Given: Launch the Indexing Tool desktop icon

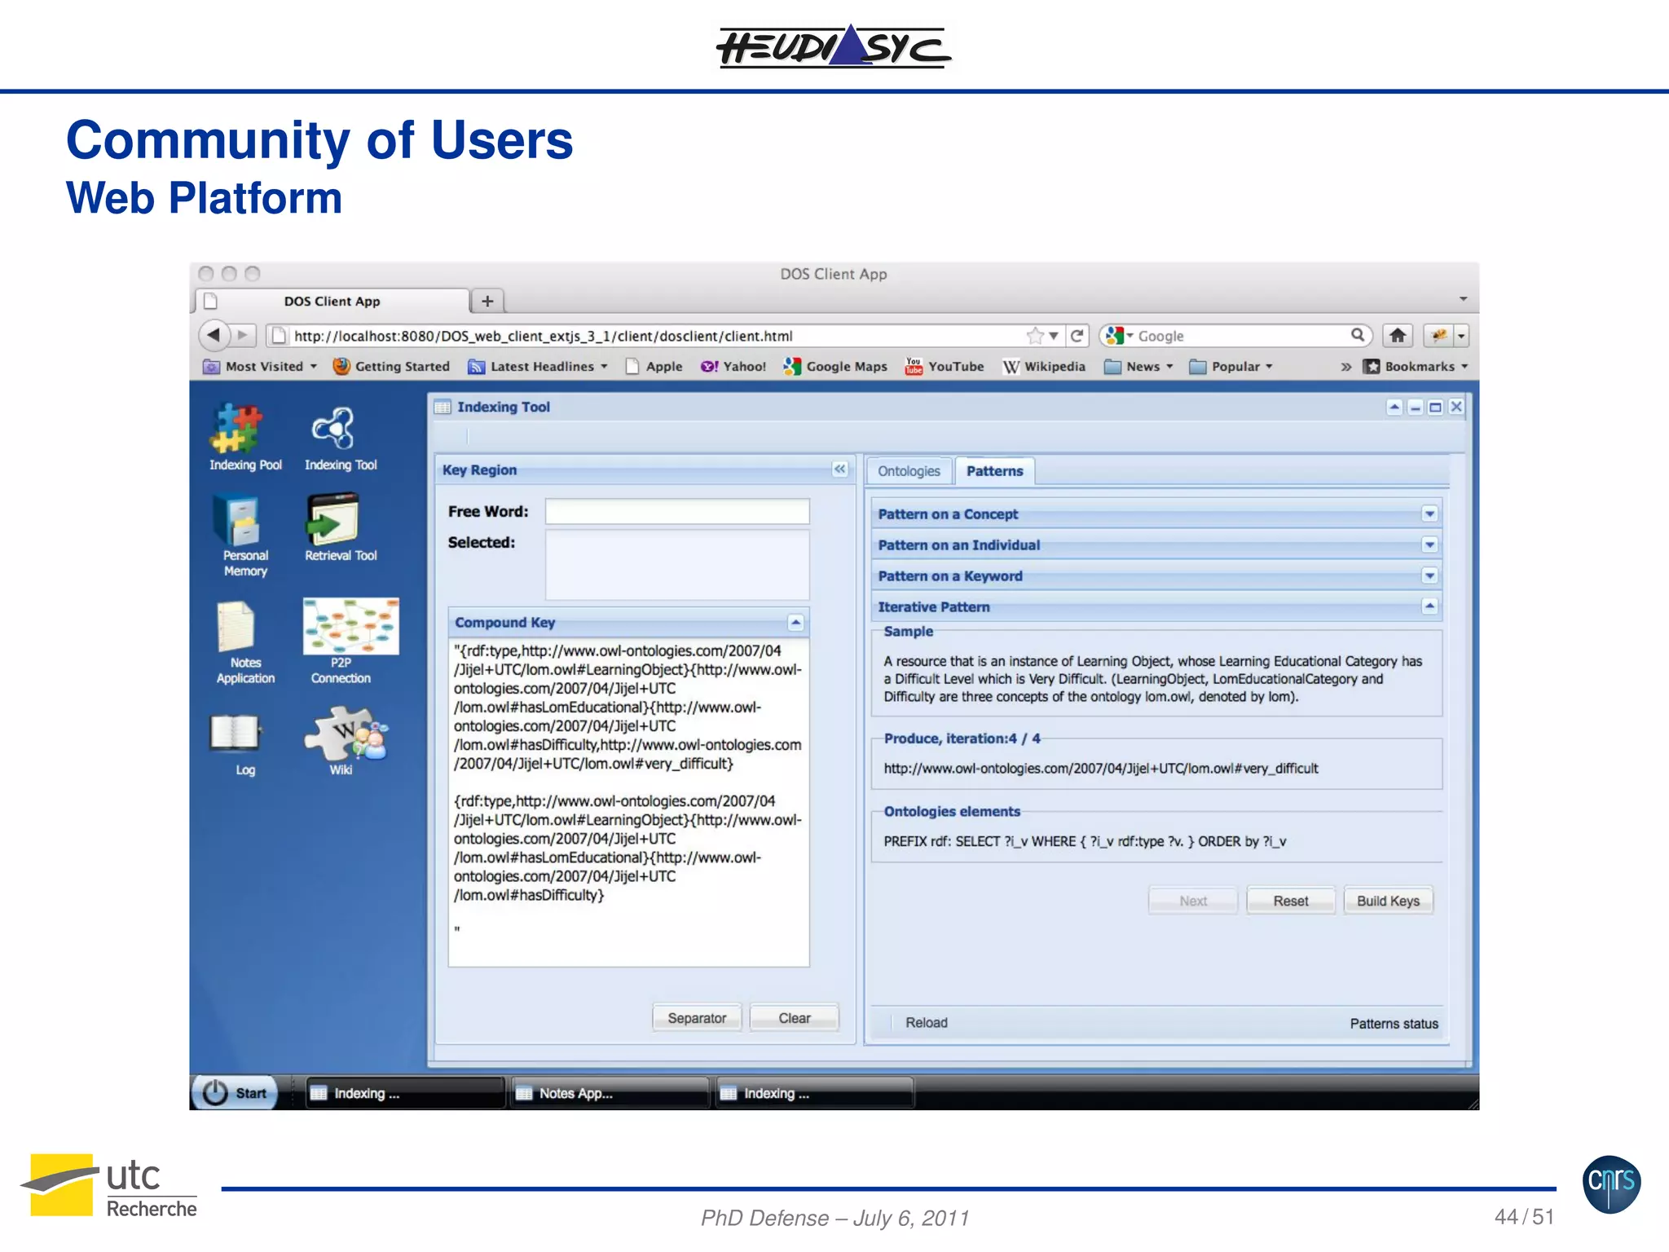Looking at the screenshot, I should point(340,437).
